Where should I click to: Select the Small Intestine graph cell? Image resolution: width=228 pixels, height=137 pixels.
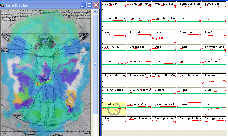114,80
